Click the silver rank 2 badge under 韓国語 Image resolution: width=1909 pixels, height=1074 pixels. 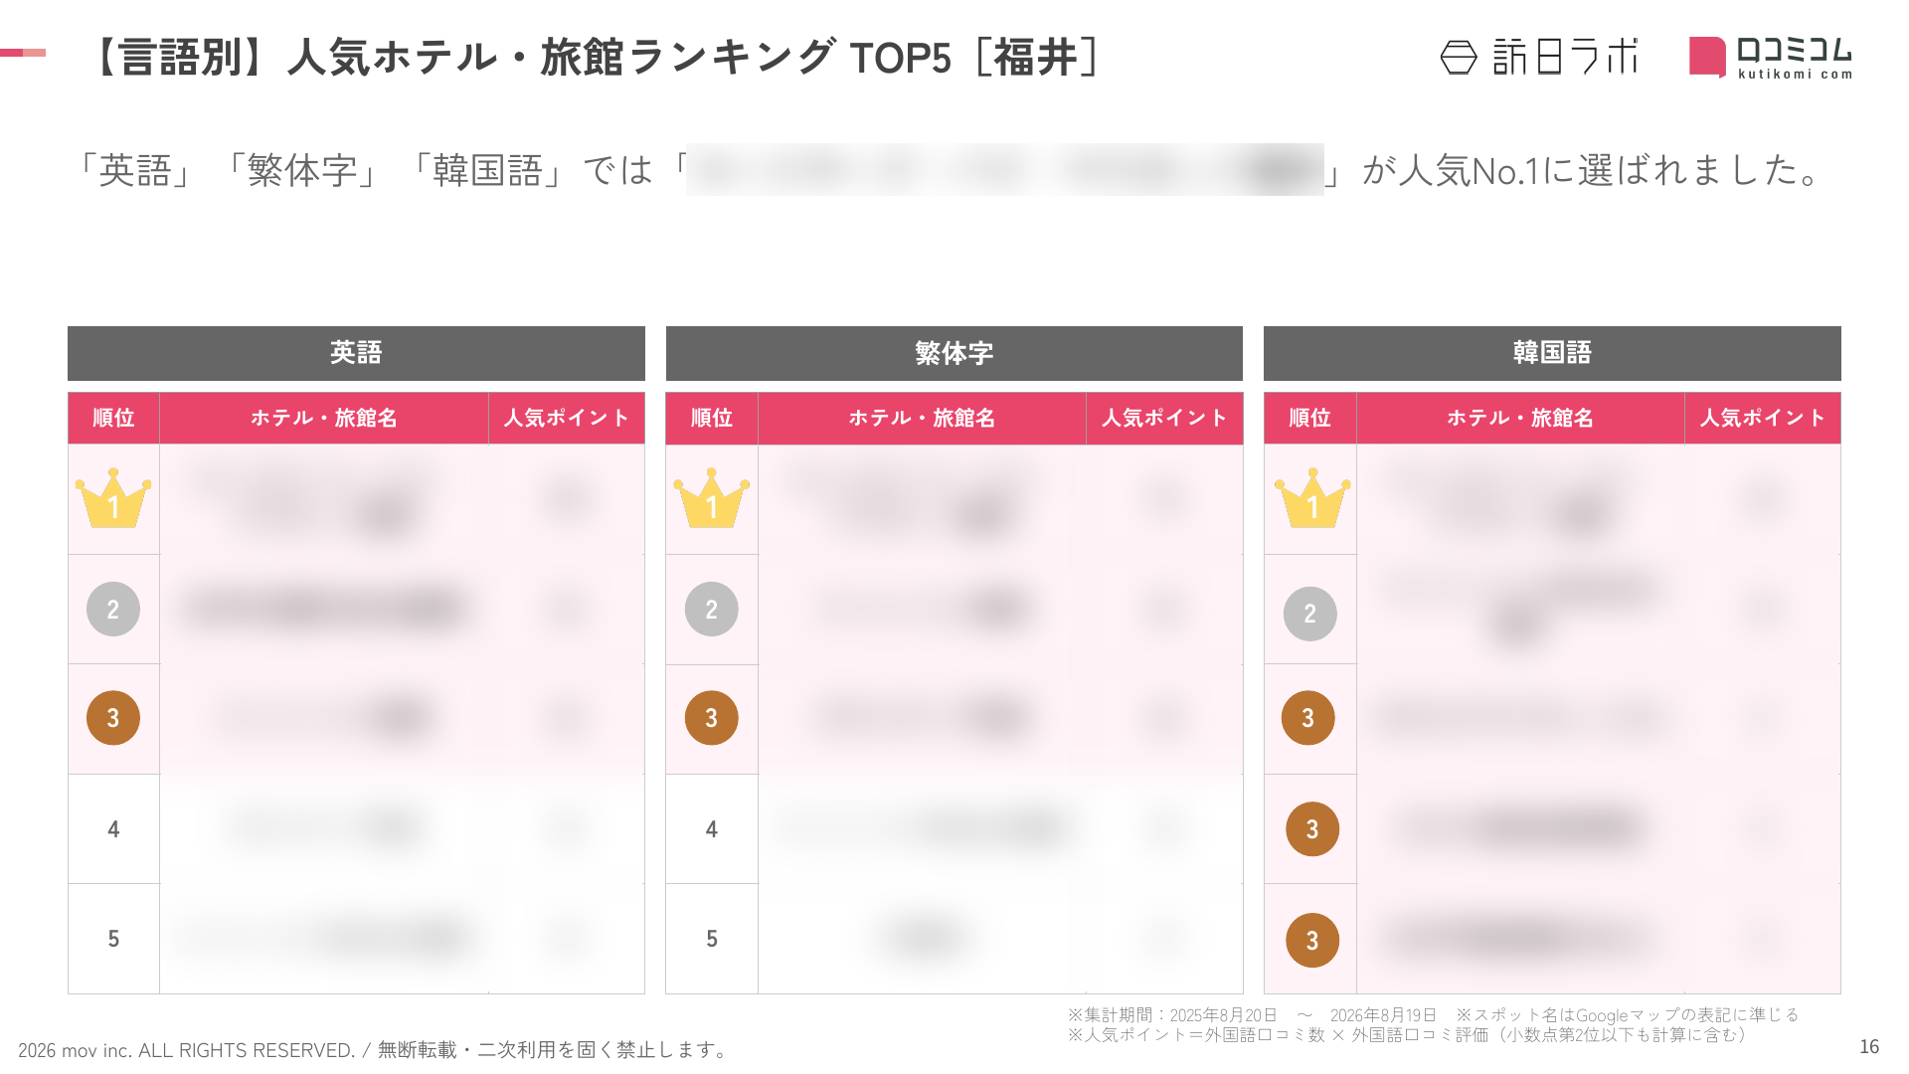[1309, 614]
